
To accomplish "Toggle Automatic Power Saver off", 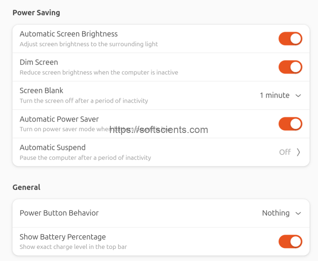I will pos(290,124).
